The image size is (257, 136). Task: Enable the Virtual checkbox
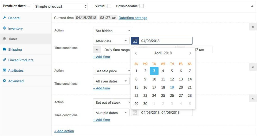(x=109, y=6)
